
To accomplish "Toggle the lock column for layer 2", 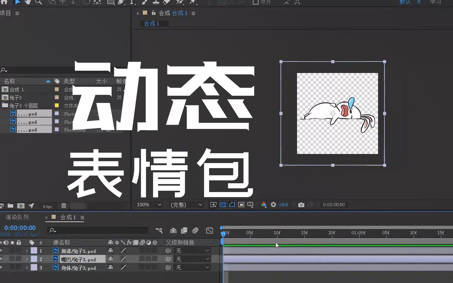I will (18, 259).
